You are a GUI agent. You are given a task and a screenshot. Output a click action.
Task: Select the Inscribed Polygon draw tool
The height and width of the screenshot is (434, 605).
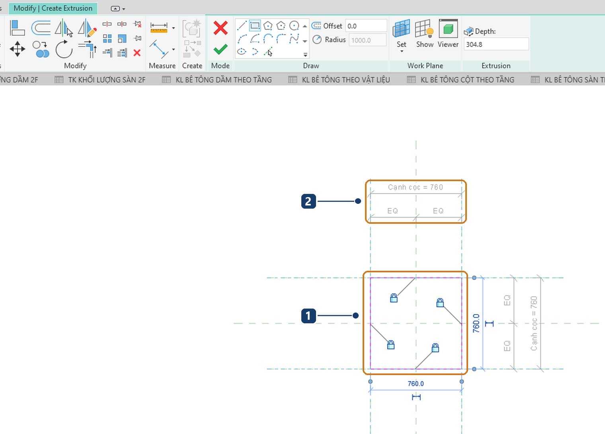(268, 26)
